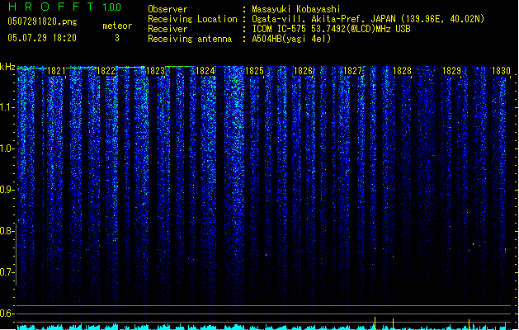Screen dimensions: 519x330
Task: Click the 0.6 kHz frequency tick label
Action: click(x=7, y=313)
